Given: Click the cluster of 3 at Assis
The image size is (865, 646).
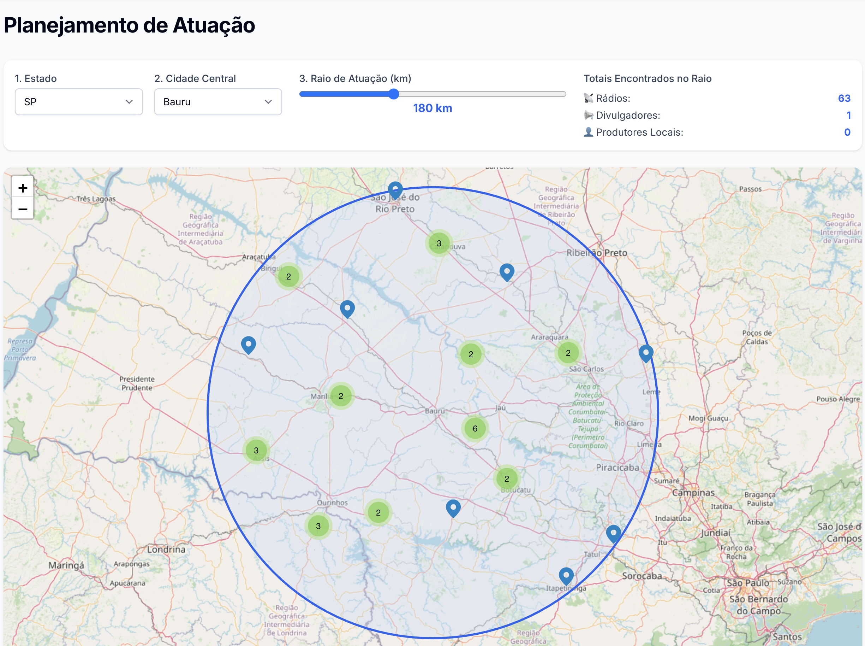Looking at the screenshot, I should click(256, 450).
